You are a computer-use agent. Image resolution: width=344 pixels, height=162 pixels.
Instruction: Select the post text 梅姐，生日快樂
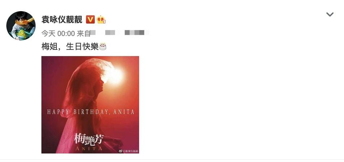point(70,47)
